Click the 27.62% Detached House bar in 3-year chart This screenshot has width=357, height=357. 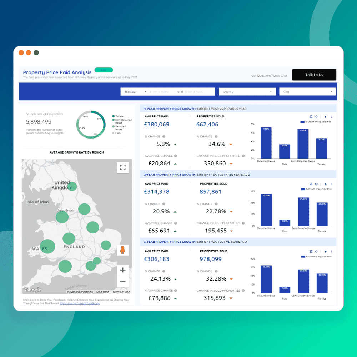(x=266, y=210)
